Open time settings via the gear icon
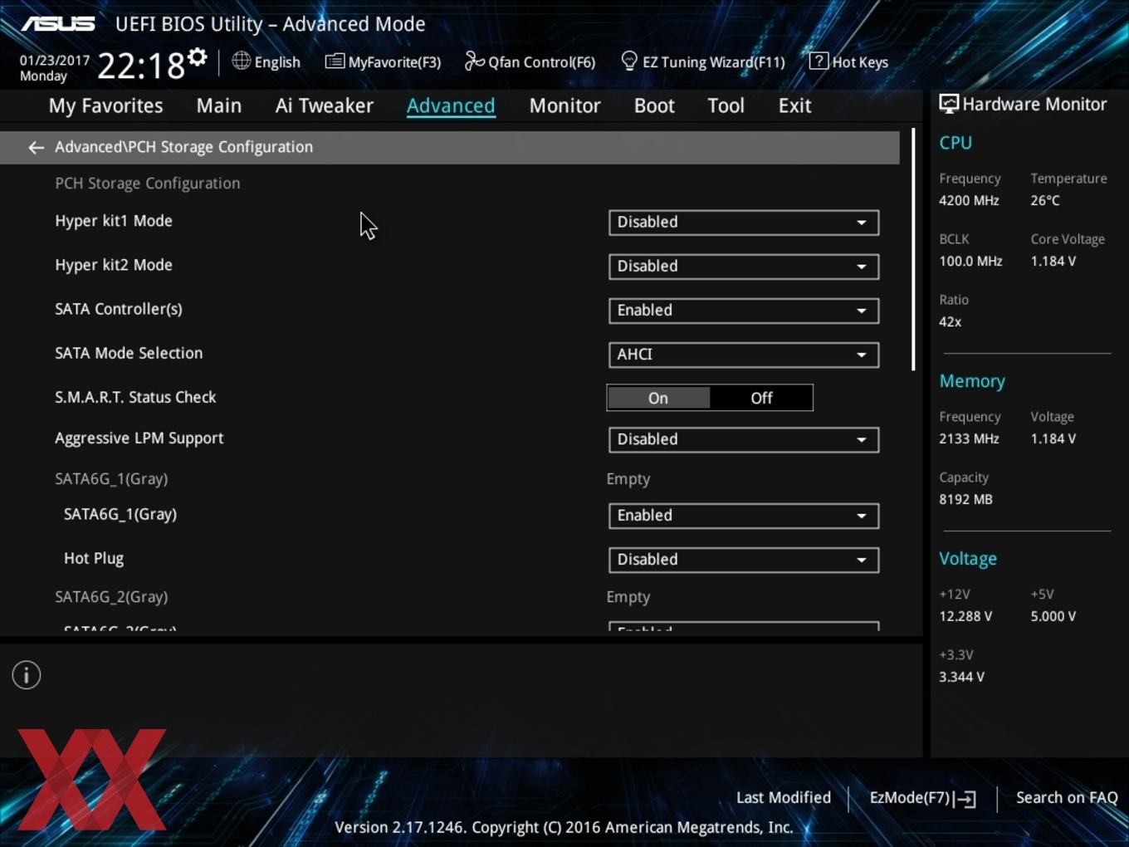Image resolution: width=1129 pixels, height=847 pixels. coord(197,56)
